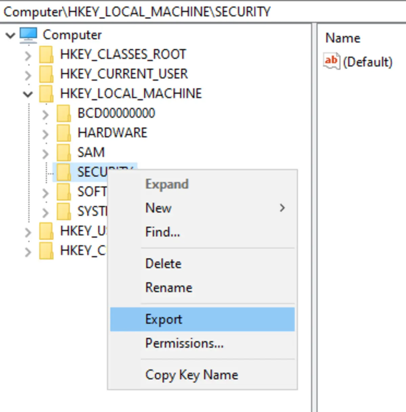The image size is (406, 412).
Task: Choose Rename from the context menu
Action: coord(202,288)
